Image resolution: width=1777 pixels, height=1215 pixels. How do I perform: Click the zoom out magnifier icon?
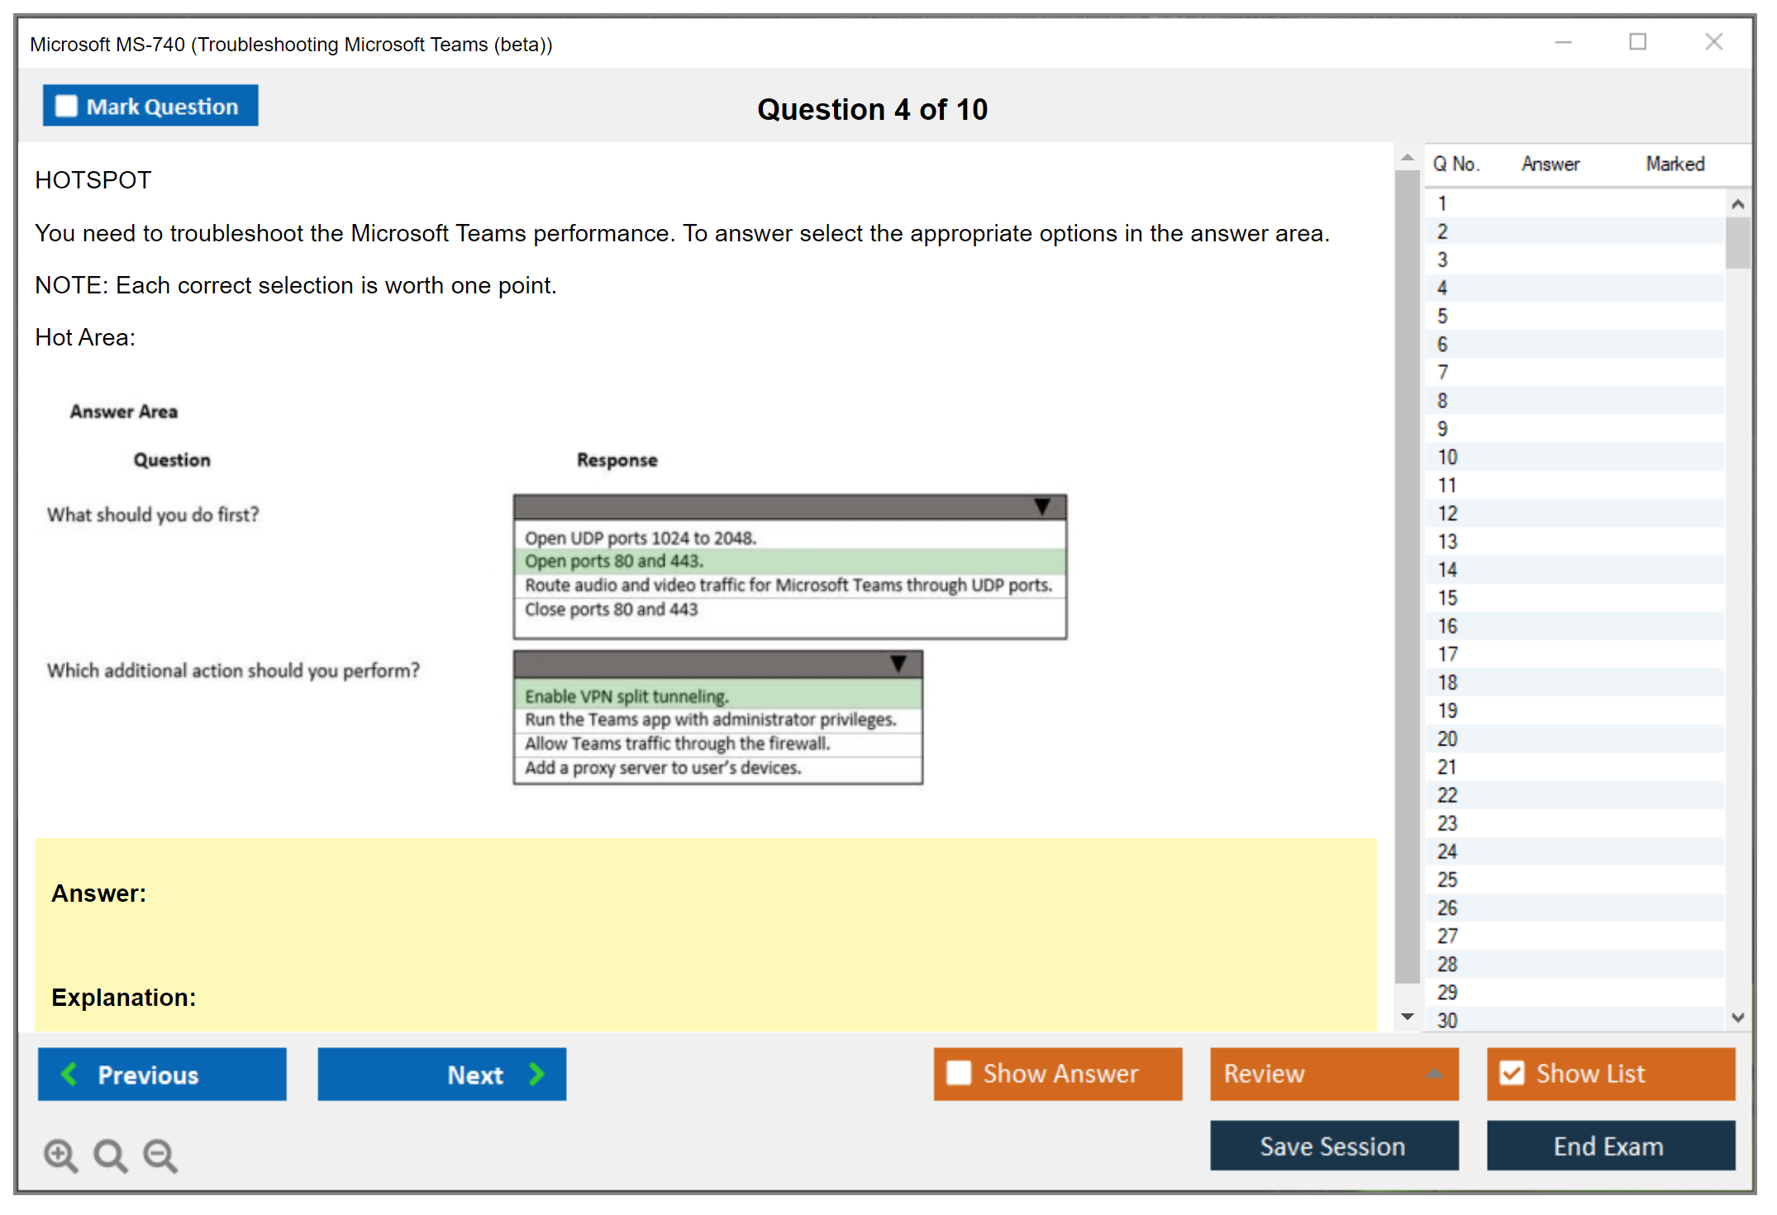point(160,1155)
